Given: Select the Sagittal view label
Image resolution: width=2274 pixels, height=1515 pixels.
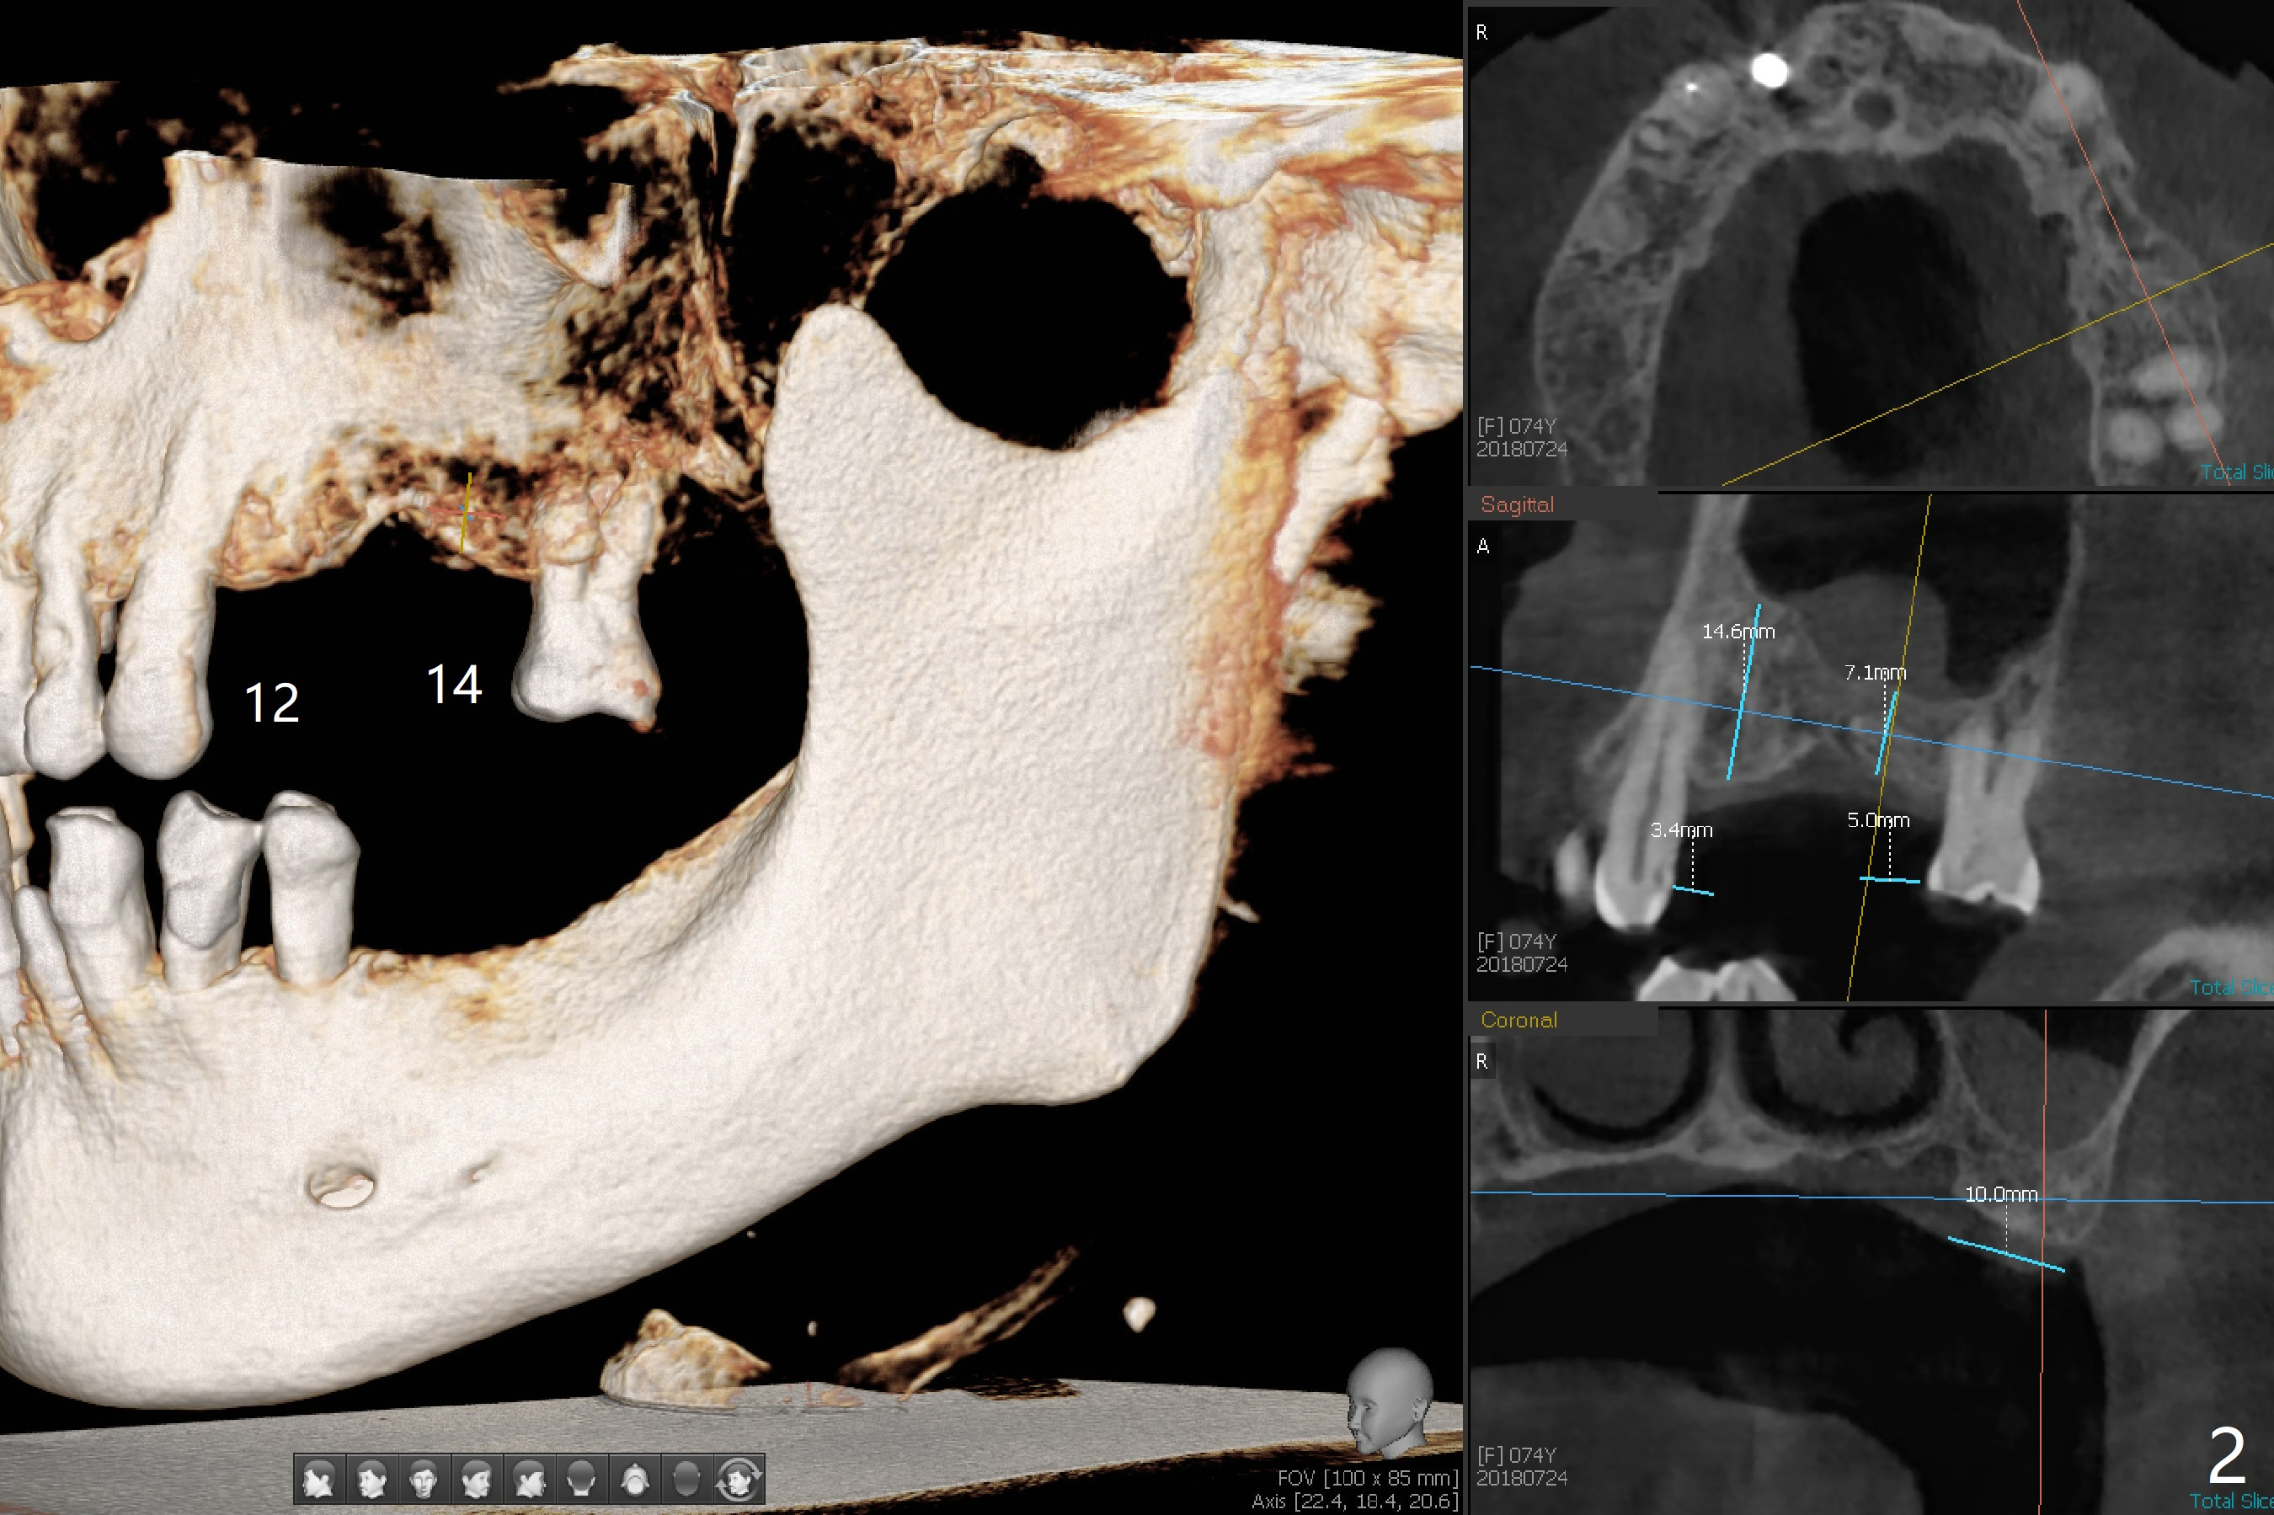Looking at the screenshot, I should click(x=1517, y=504).
